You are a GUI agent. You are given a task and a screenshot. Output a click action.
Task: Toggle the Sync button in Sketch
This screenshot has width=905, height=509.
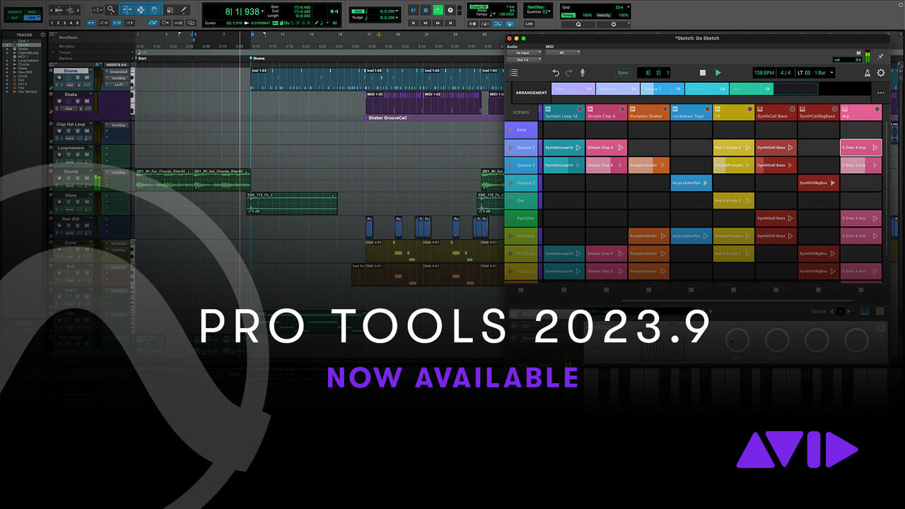pos(623,73)
